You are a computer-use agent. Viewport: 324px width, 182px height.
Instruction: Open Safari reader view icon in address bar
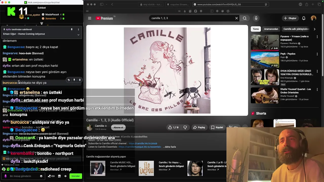click(266, 4)
